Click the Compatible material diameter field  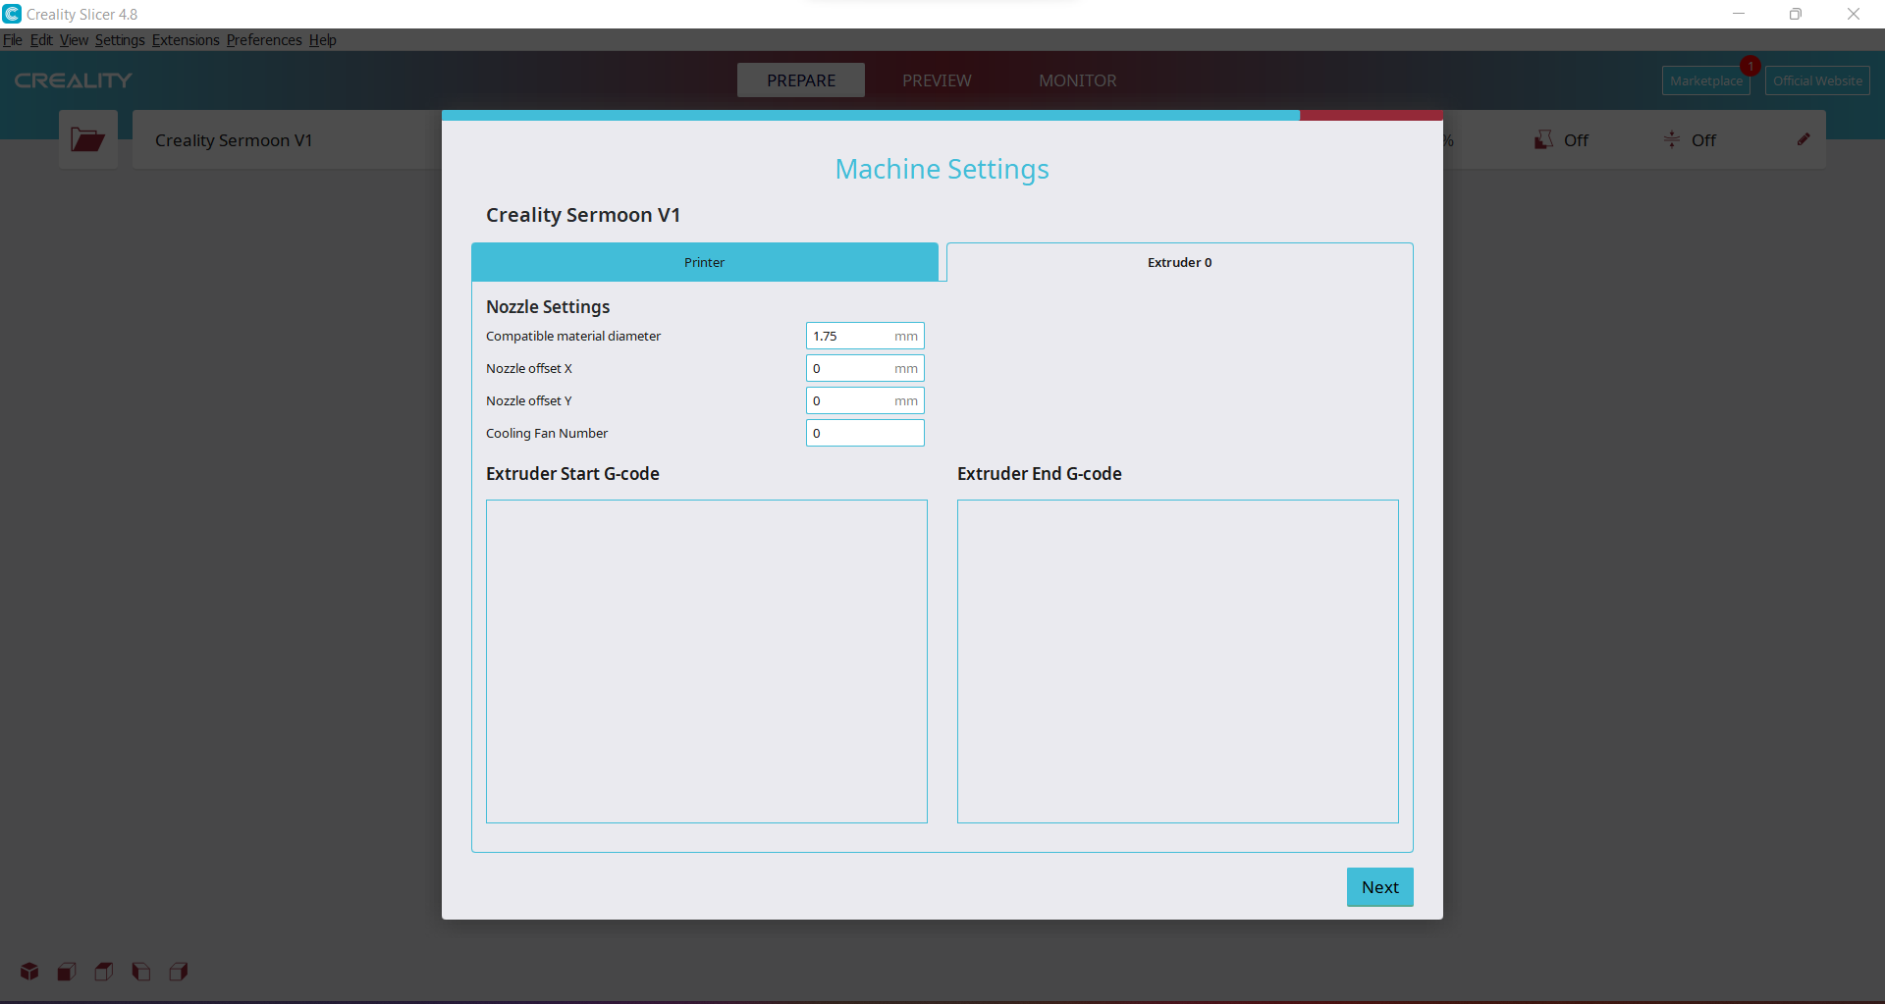point(865,336)
